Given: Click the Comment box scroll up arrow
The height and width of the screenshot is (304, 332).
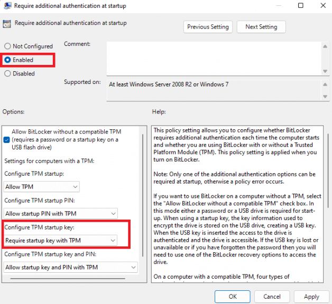Looking at the screenshot, I should tap(325, 46).
